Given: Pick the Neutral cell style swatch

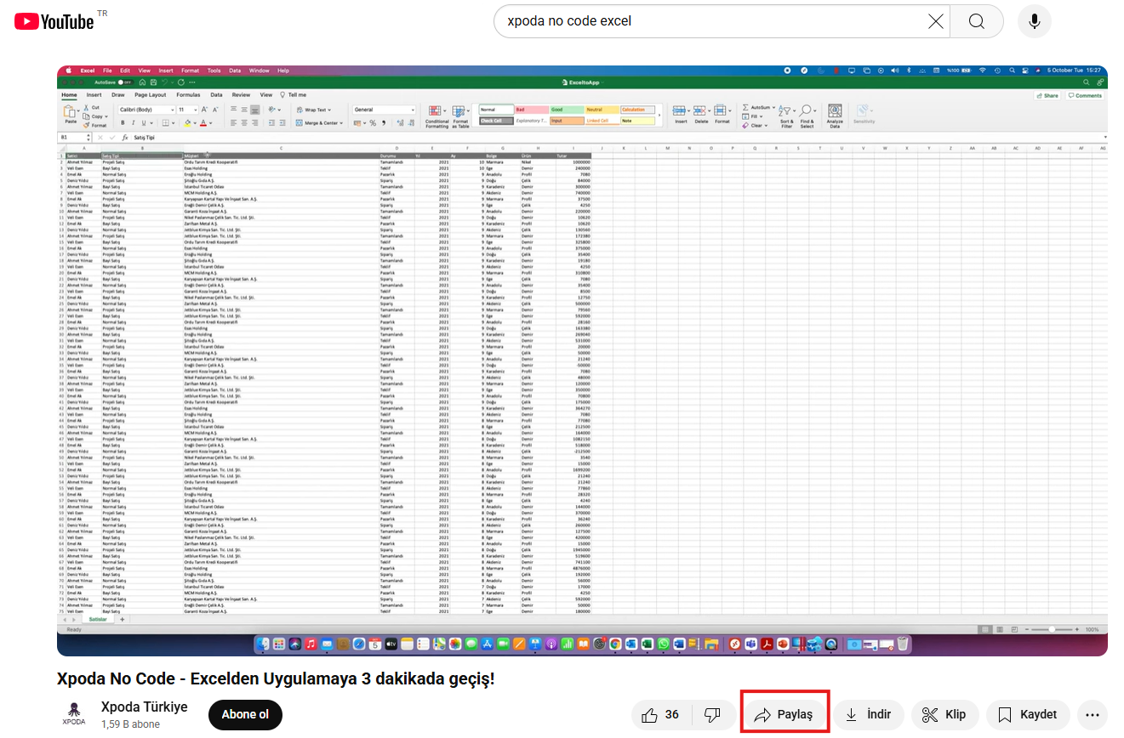Looking at the screenshot, I should [602, 110].
